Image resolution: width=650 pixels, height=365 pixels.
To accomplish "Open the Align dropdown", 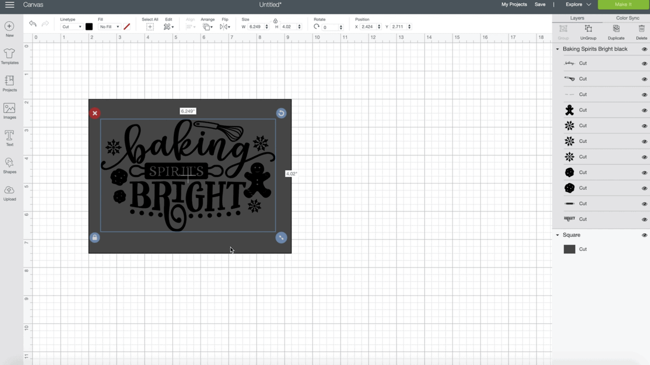I will pos(191,27).
